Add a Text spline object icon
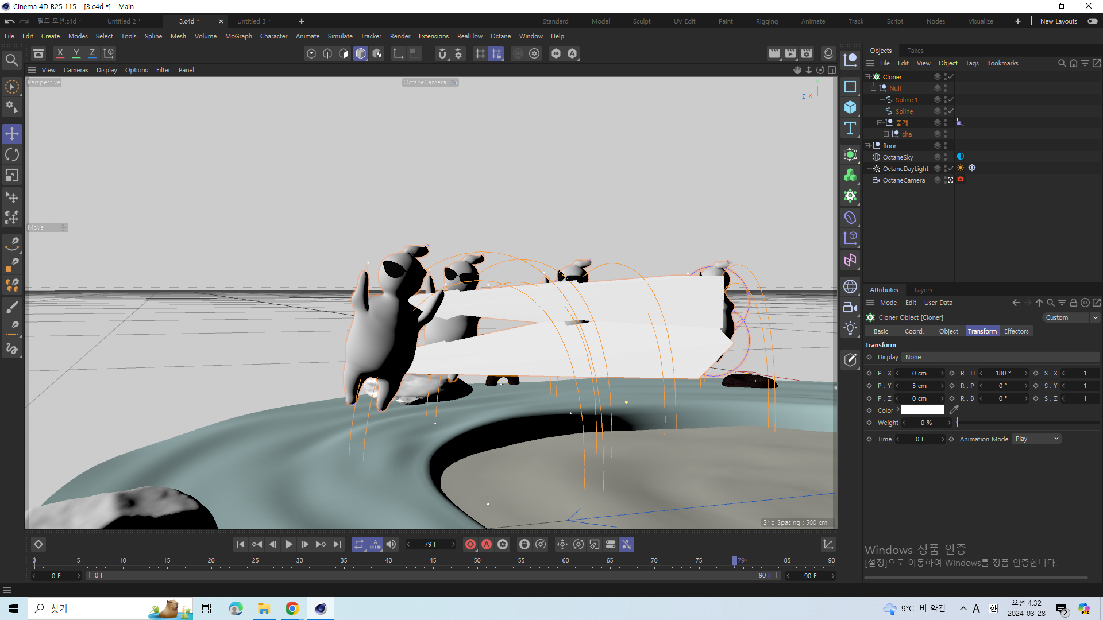 850,128
